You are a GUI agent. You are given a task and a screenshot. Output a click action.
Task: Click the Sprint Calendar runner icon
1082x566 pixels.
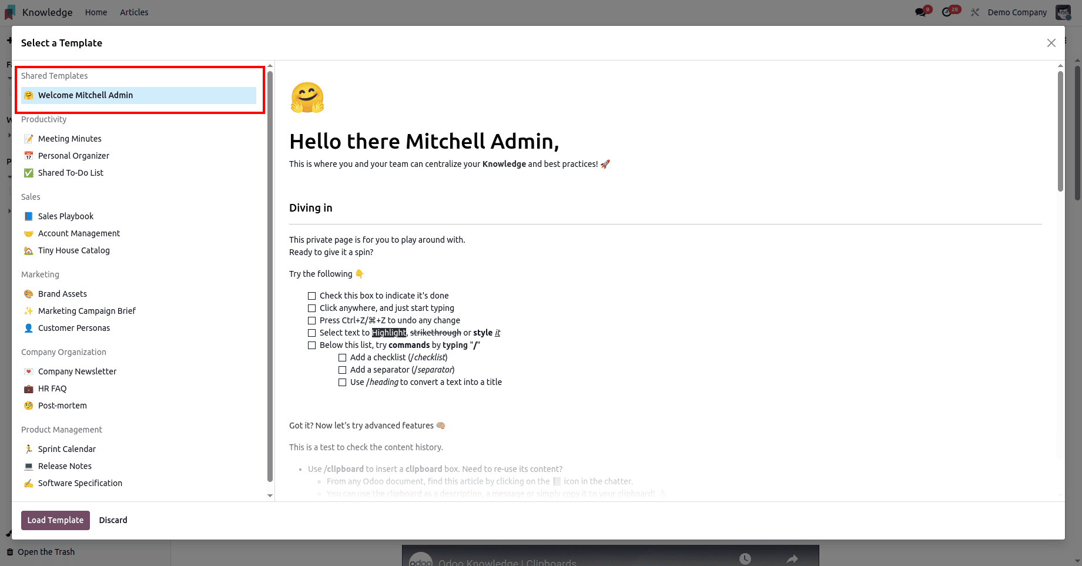click(x=28, y=449)
